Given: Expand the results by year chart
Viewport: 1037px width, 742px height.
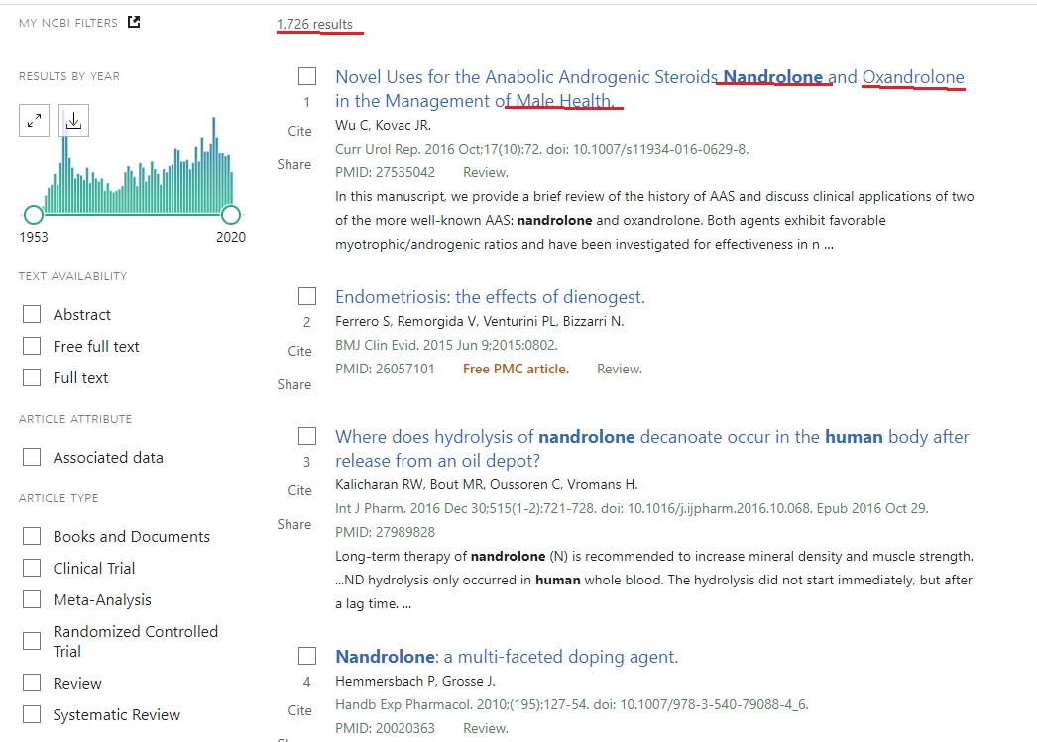Looking at the screenshot, I should click(x=35, y=121).
